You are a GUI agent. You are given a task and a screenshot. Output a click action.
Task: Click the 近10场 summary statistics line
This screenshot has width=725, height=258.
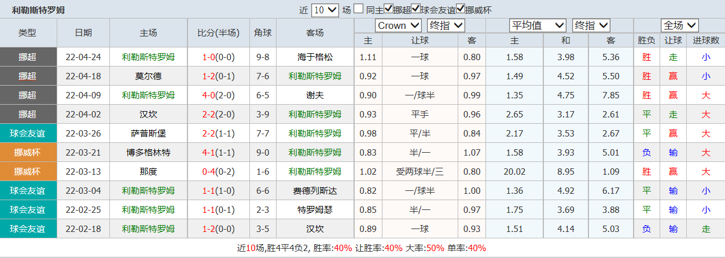(x=362, y=248)
